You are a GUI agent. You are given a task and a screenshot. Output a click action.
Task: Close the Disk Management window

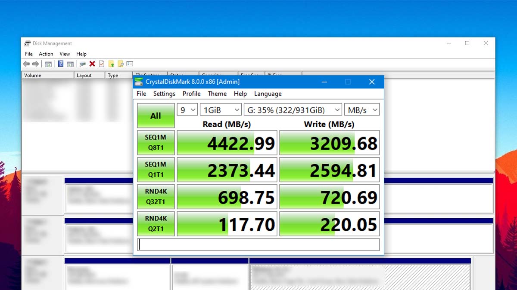[x=486, y=43]
